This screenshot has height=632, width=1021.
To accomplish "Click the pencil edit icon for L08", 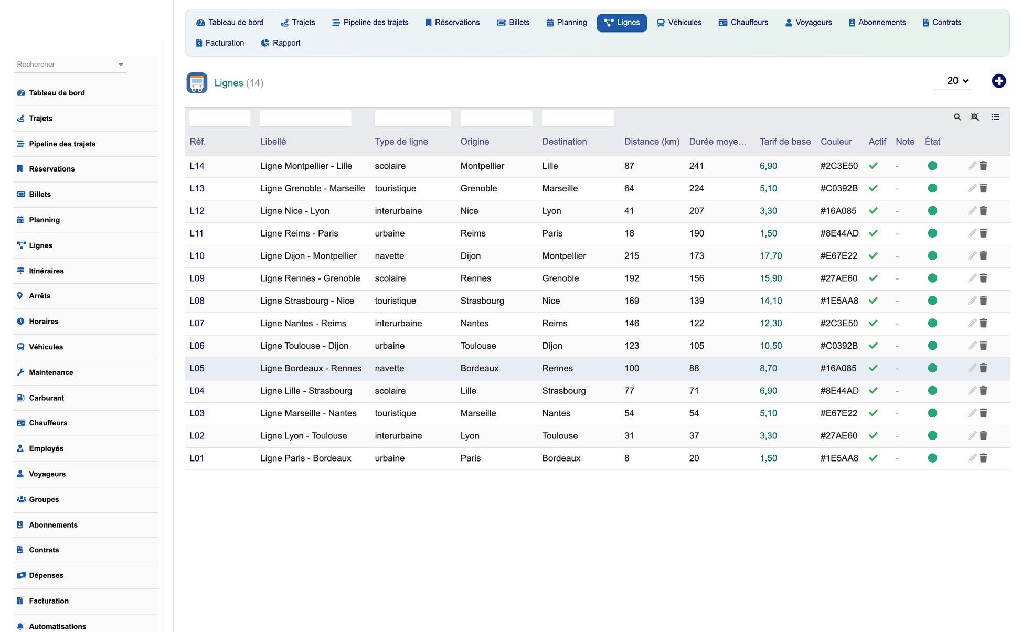I will (972, 301).
